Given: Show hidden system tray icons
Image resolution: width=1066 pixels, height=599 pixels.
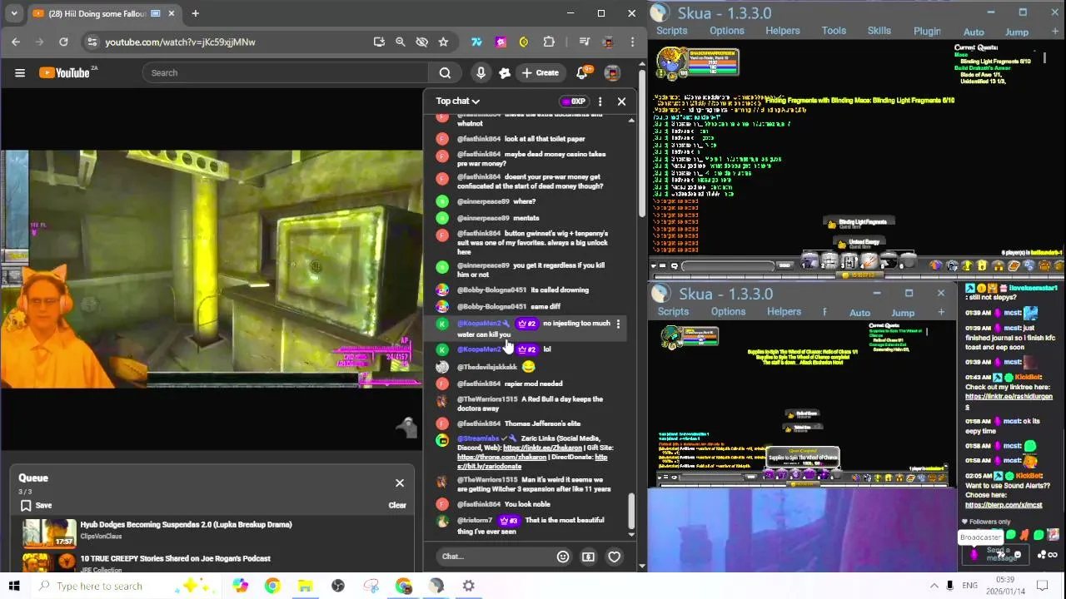Looking at the screenshot, I should point(934,586).
